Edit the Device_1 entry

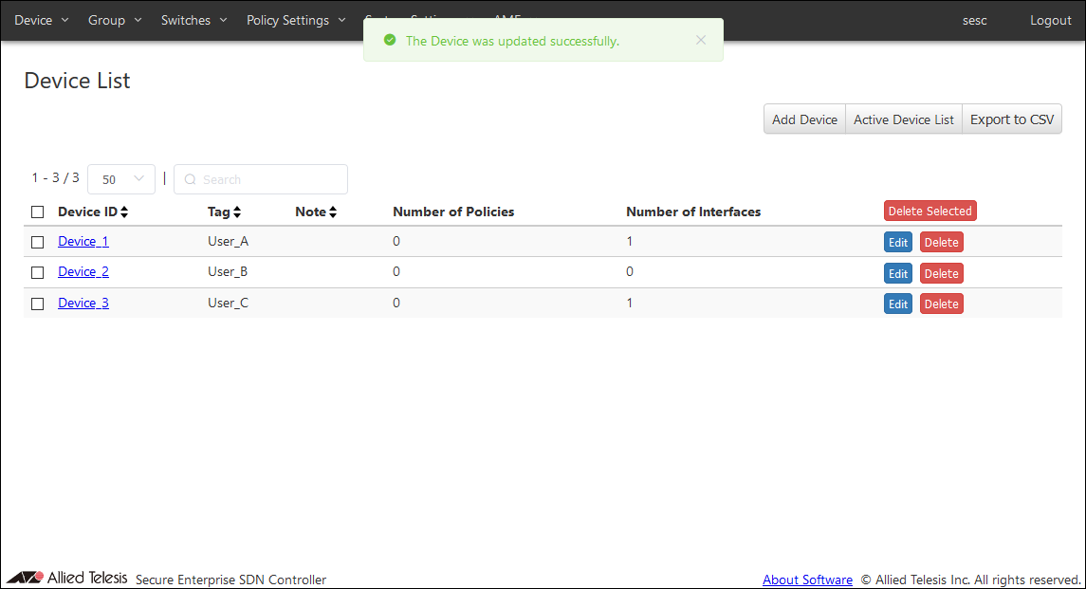tap(897, 242)
